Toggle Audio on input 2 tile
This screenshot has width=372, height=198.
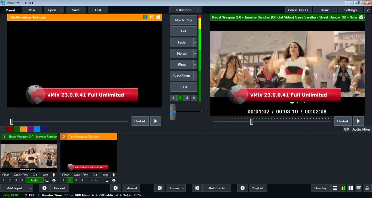(x=94, y=180)
